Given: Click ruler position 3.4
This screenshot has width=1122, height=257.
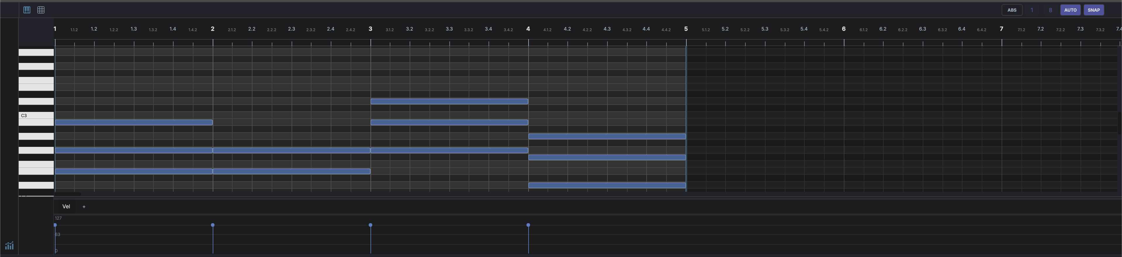Looking at the screenshot, I should pyautogui.click(x=488, y=29).
